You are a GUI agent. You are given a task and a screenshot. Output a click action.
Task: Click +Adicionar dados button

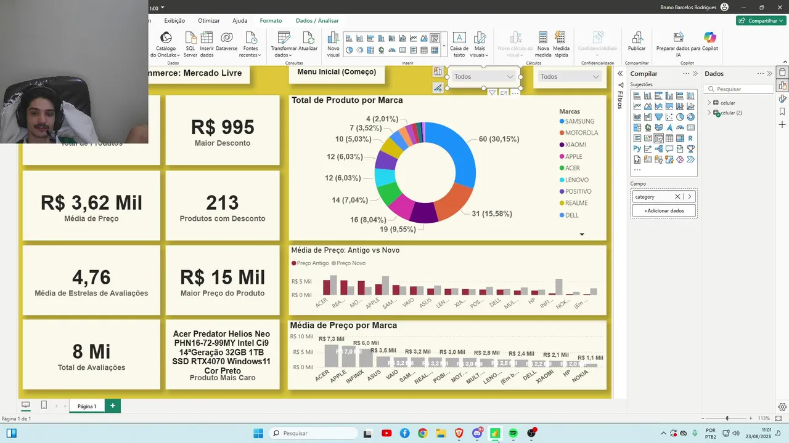664,210
